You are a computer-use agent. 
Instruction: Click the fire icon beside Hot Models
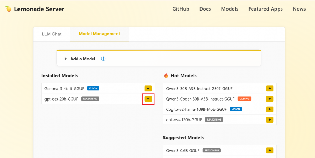(166, 76)
